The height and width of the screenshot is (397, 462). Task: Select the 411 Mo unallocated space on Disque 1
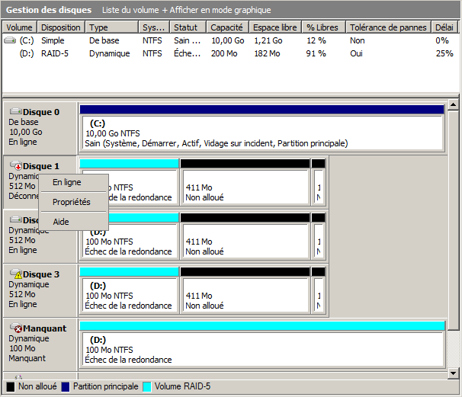click(x=245, y=187)
